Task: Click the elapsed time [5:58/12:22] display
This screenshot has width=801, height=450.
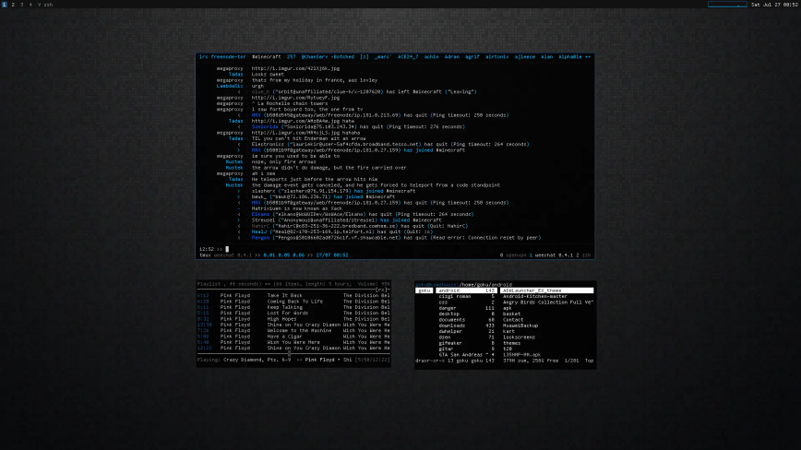Action: pos(373,360)
